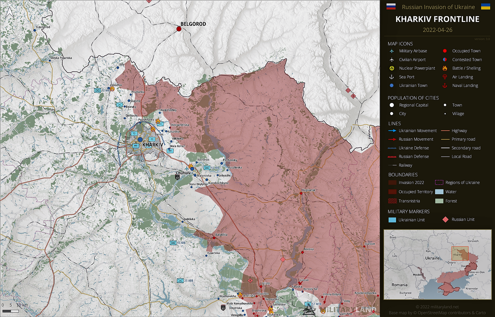
Task: Click the militaryland.net copyright text
Action: click(x=437, y=307)
